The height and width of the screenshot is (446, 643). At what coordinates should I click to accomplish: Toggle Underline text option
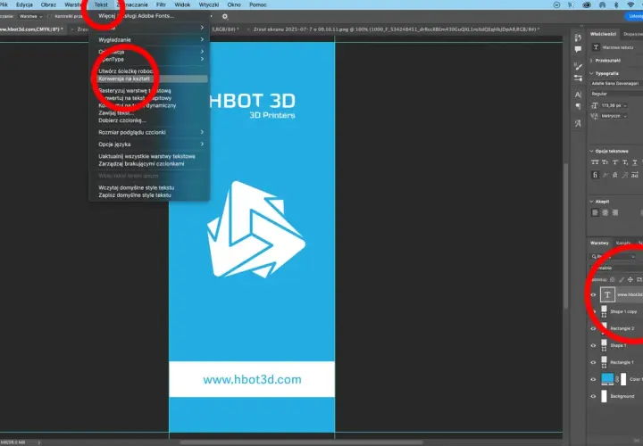pyautogui.click(x=635, y=162)
